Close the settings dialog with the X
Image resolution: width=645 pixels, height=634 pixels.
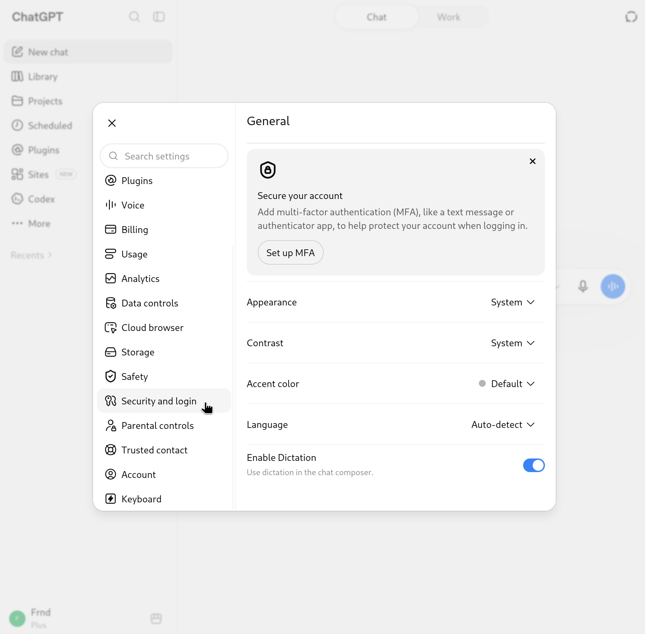click(x=112, y=123)
